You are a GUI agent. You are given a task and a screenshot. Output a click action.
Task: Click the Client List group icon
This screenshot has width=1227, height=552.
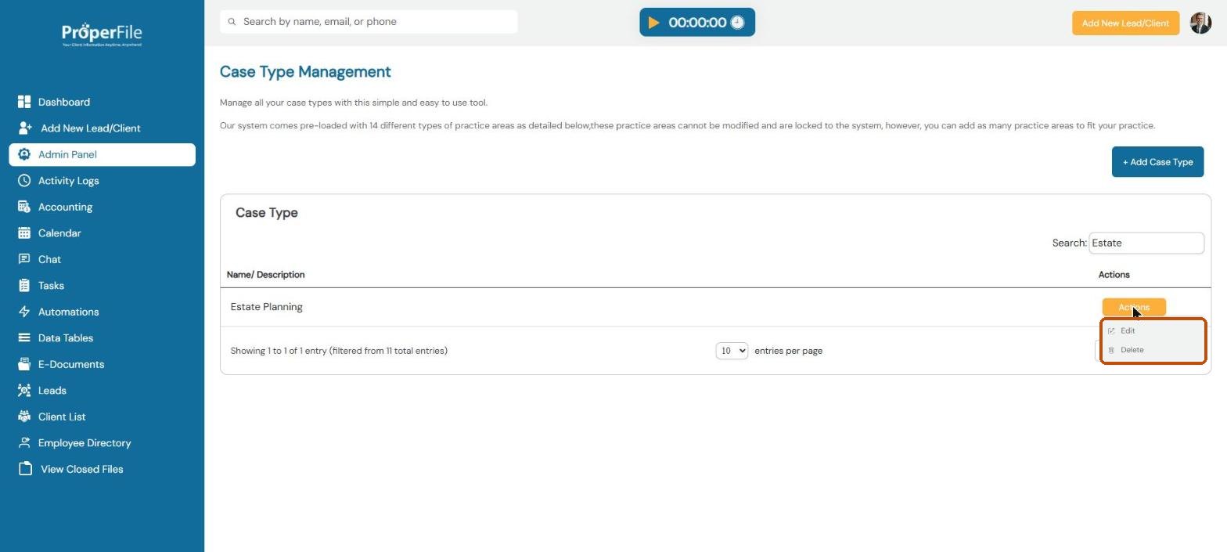point(24,417)
